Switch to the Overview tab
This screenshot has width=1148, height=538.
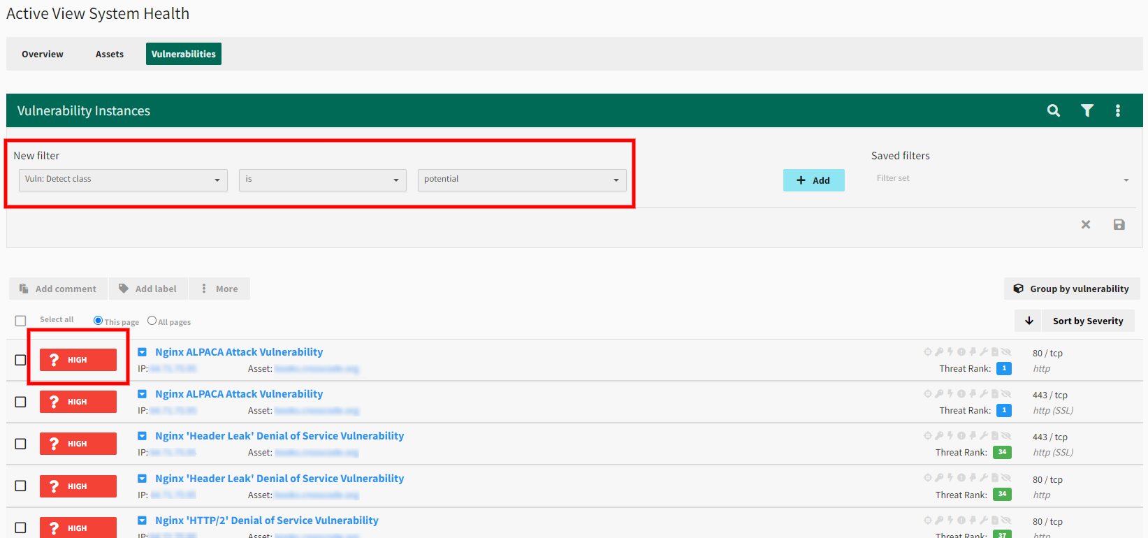coord(43,54)
